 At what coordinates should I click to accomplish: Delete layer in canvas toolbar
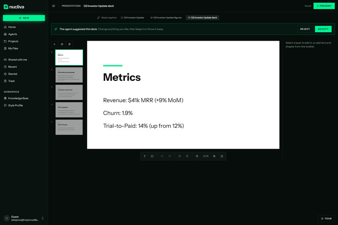pos(187,156)
